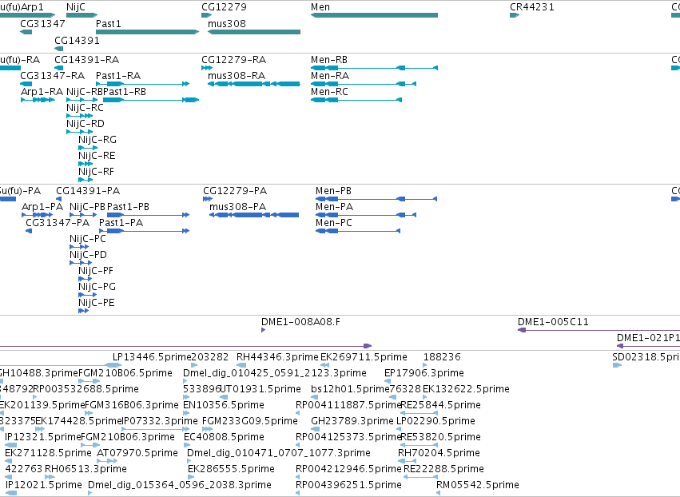Screen dimensions: 680x497
Task: Click the Men gene label
Action: (x=320, y=7)
